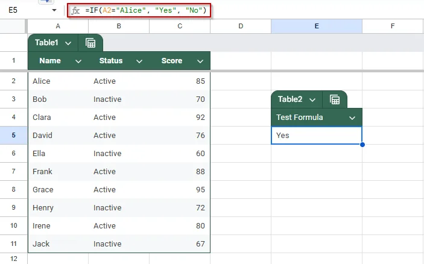The image size is (424, 264).
Task: Click score cell 76
Action: tap(180, 136)
